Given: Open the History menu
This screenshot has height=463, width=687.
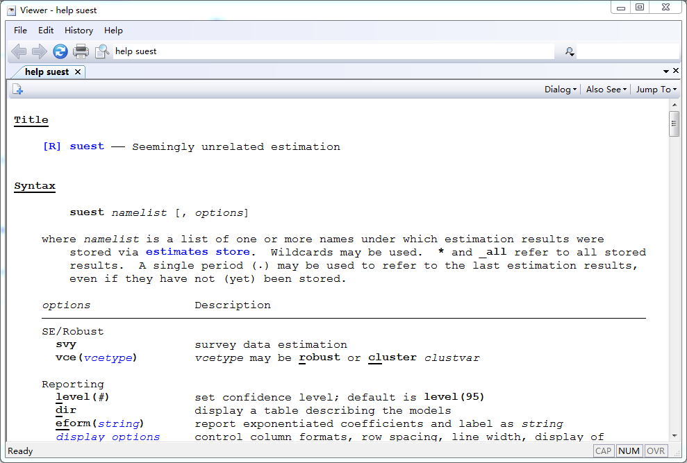Looking at the screenshot, I should pos(79,31).
